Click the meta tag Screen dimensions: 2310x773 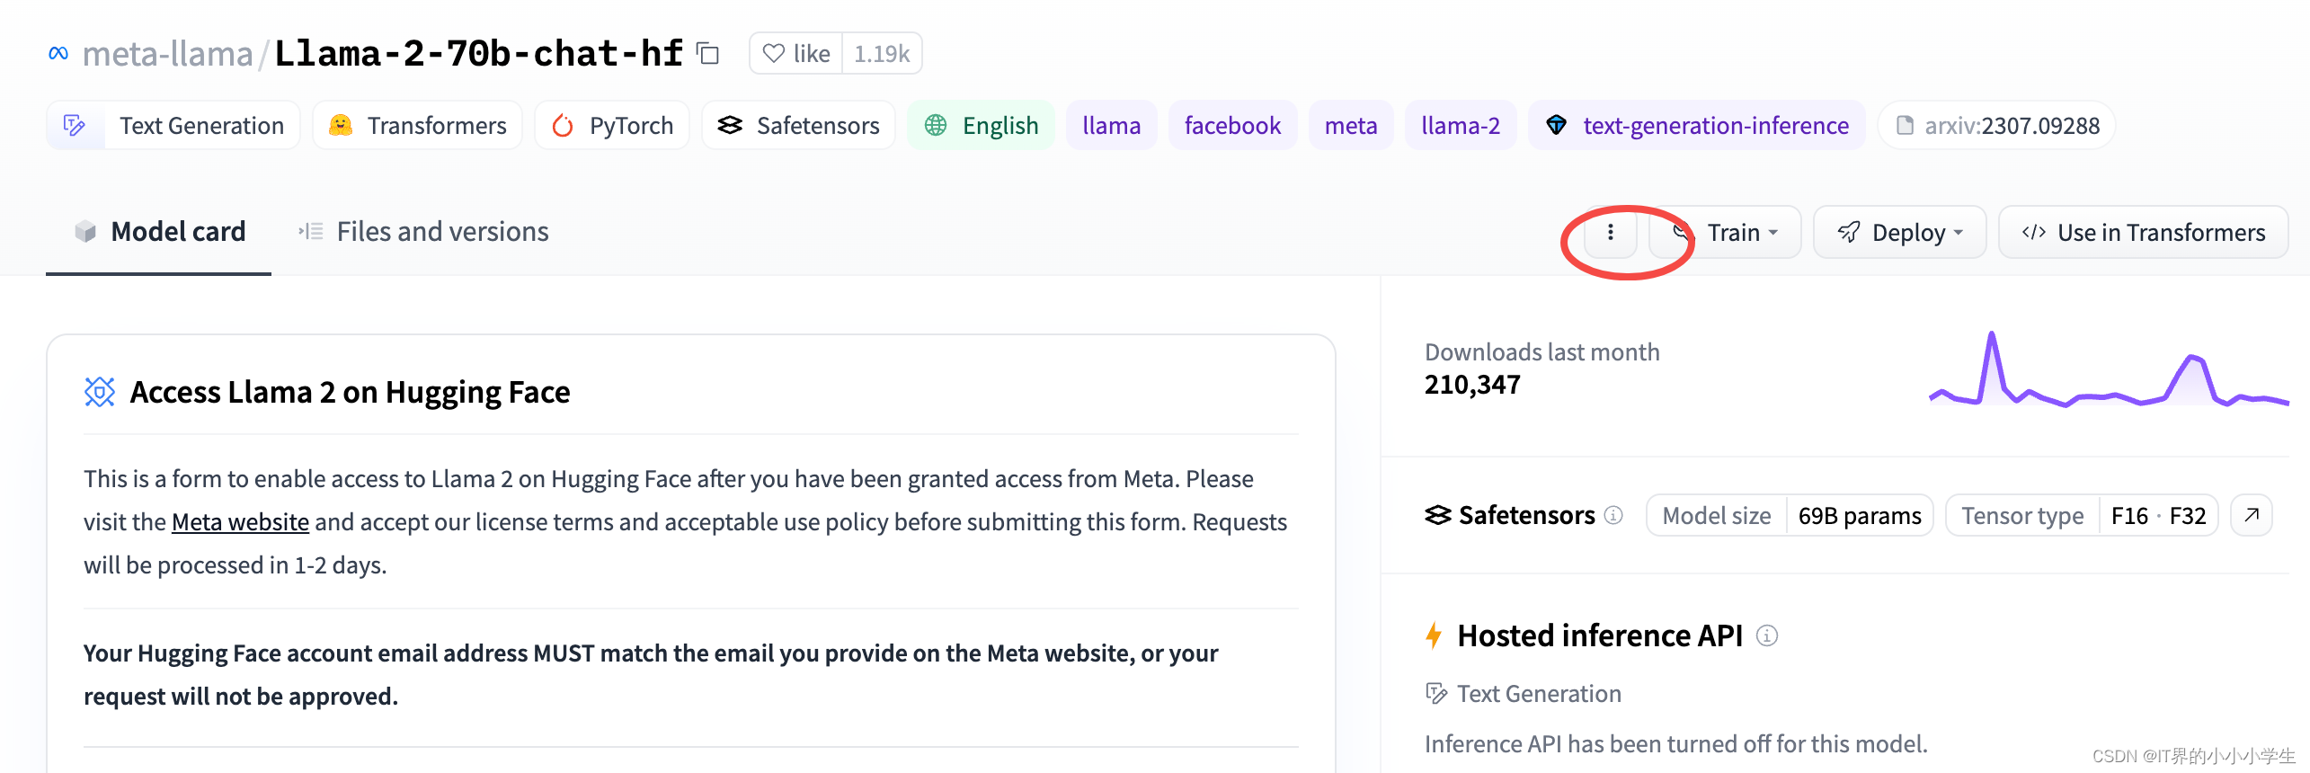click(1351, 125)
